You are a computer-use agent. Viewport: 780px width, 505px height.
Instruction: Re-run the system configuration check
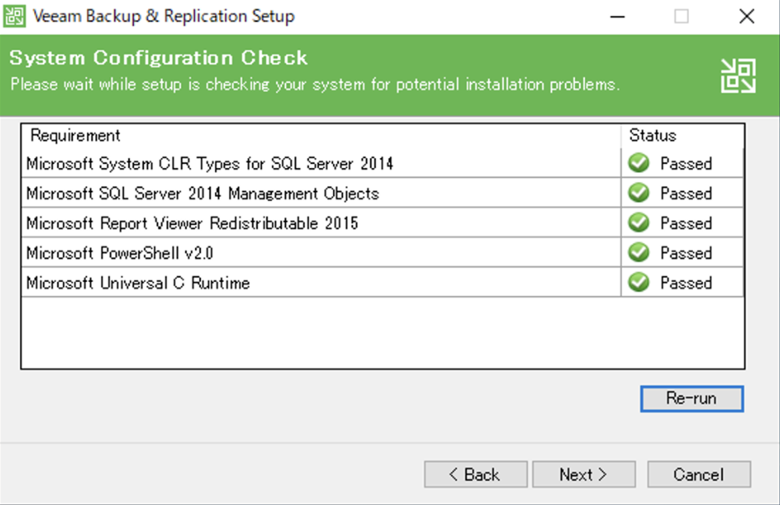[x=692, y=399]
